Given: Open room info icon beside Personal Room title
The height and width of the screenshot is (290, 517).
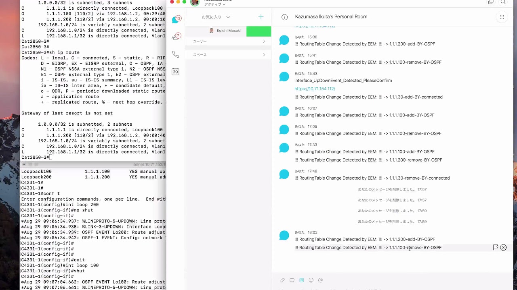Looking at the screenshot, I should point(285,17).
